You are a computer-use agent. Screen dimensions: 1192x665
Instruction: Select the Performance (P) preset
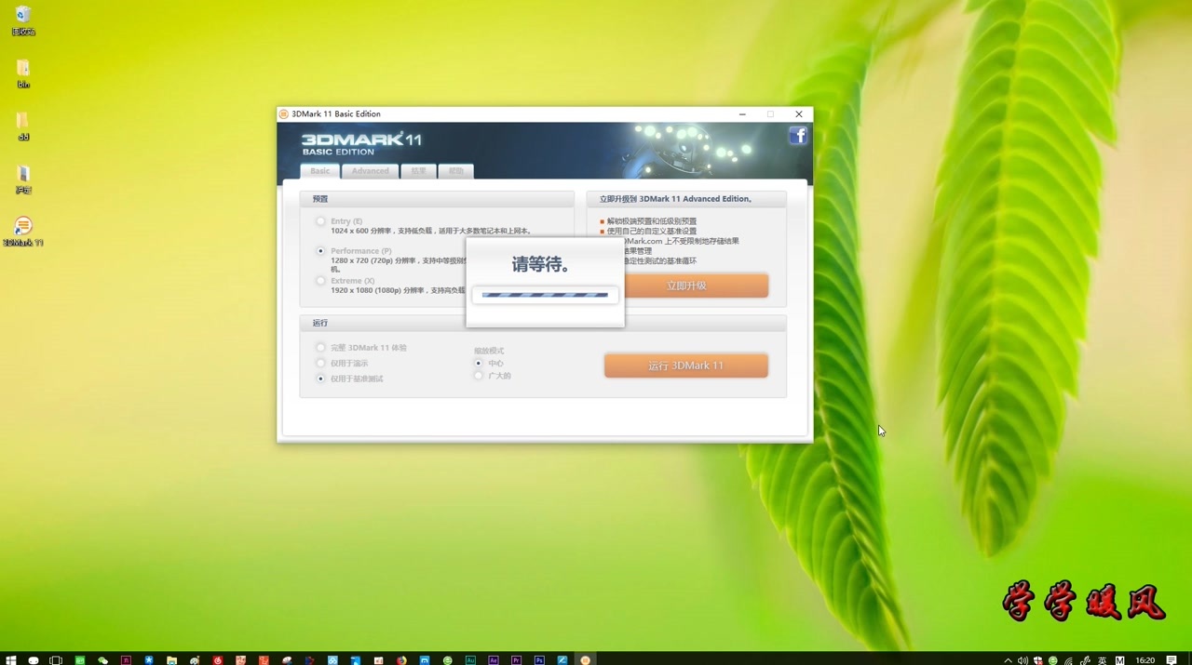[320, 251]
